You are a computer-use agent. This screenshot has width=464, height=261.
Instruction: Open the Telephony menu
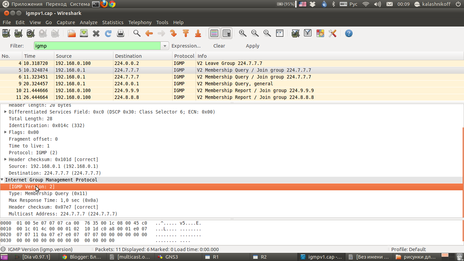140,22
